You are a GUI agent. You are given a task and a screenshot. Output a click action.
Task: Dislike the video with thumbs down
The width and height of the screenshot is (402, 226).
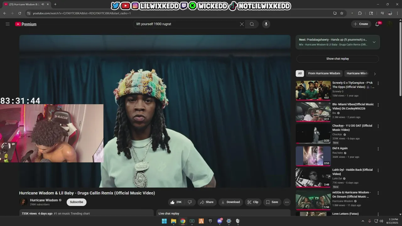pyautogui.click(x=190, y=202)
